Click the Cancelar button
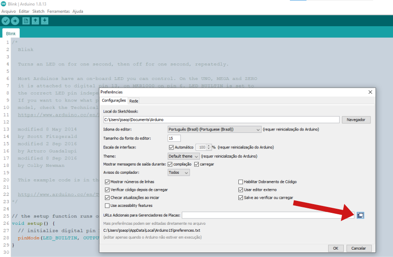This screenshot has width=393, height=257. pos(358,248)
